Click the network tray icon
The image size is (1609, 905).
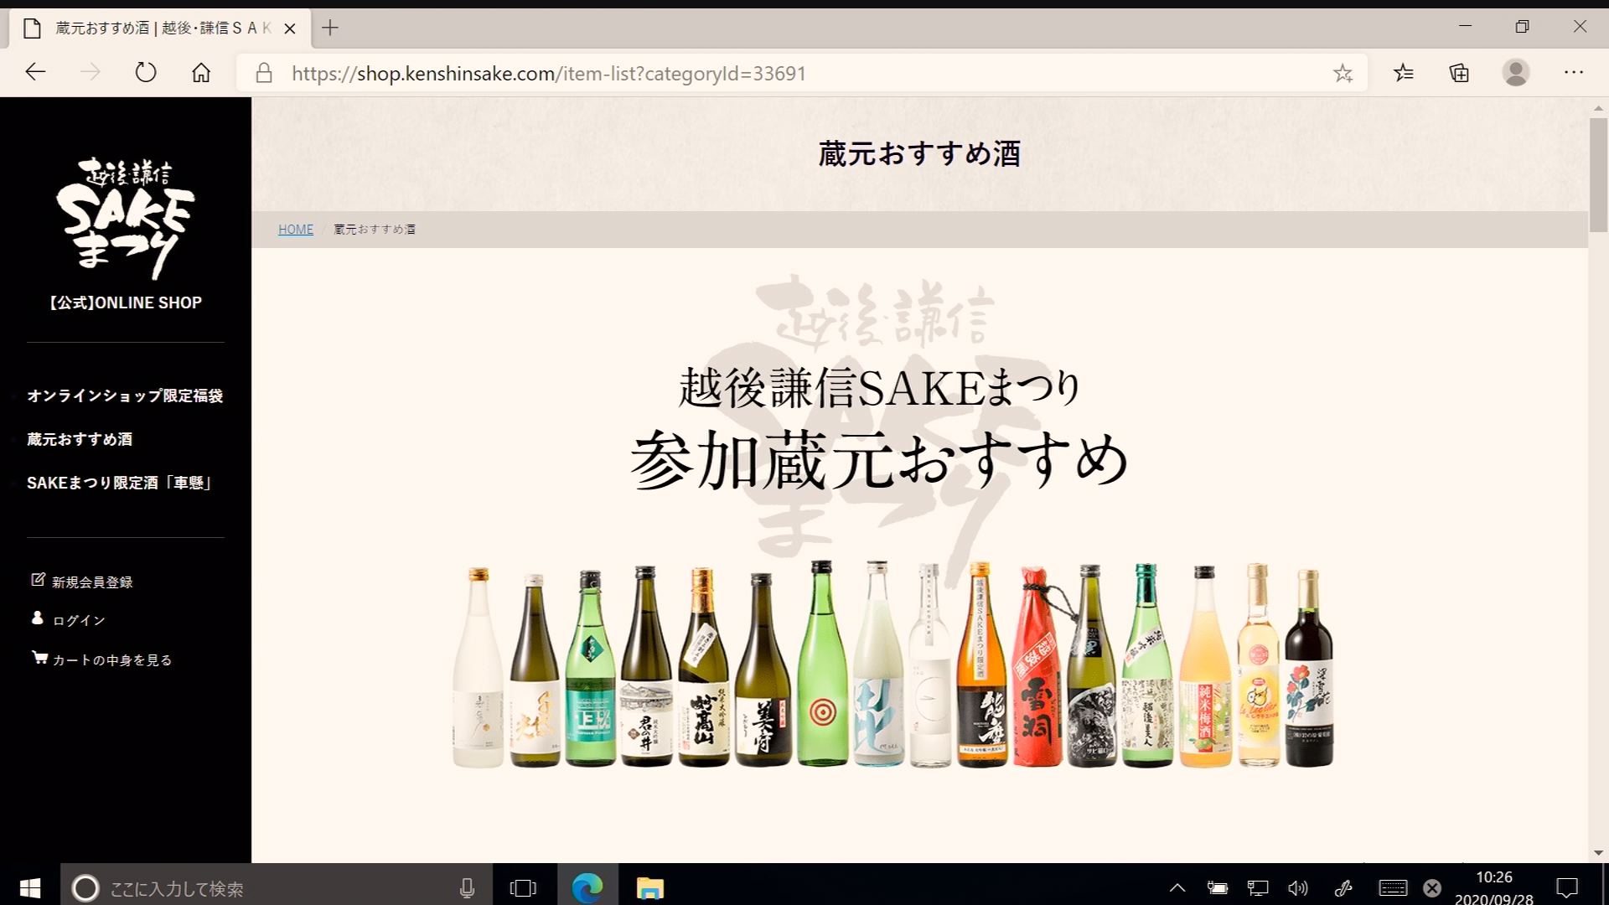[1258, 887]
